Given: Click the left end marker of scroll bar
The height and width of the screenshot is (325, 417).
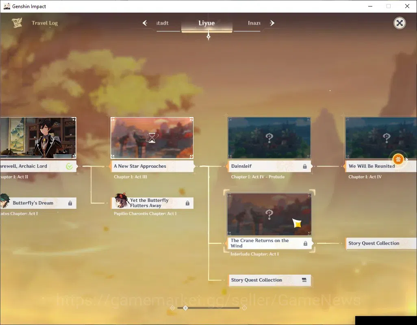Looking at the screenshot, I should [x=172, y=308].
